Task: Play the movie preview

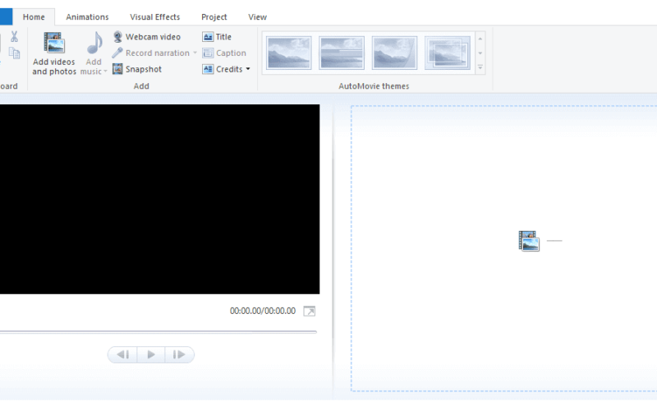Action: click(x=151, y=355)
